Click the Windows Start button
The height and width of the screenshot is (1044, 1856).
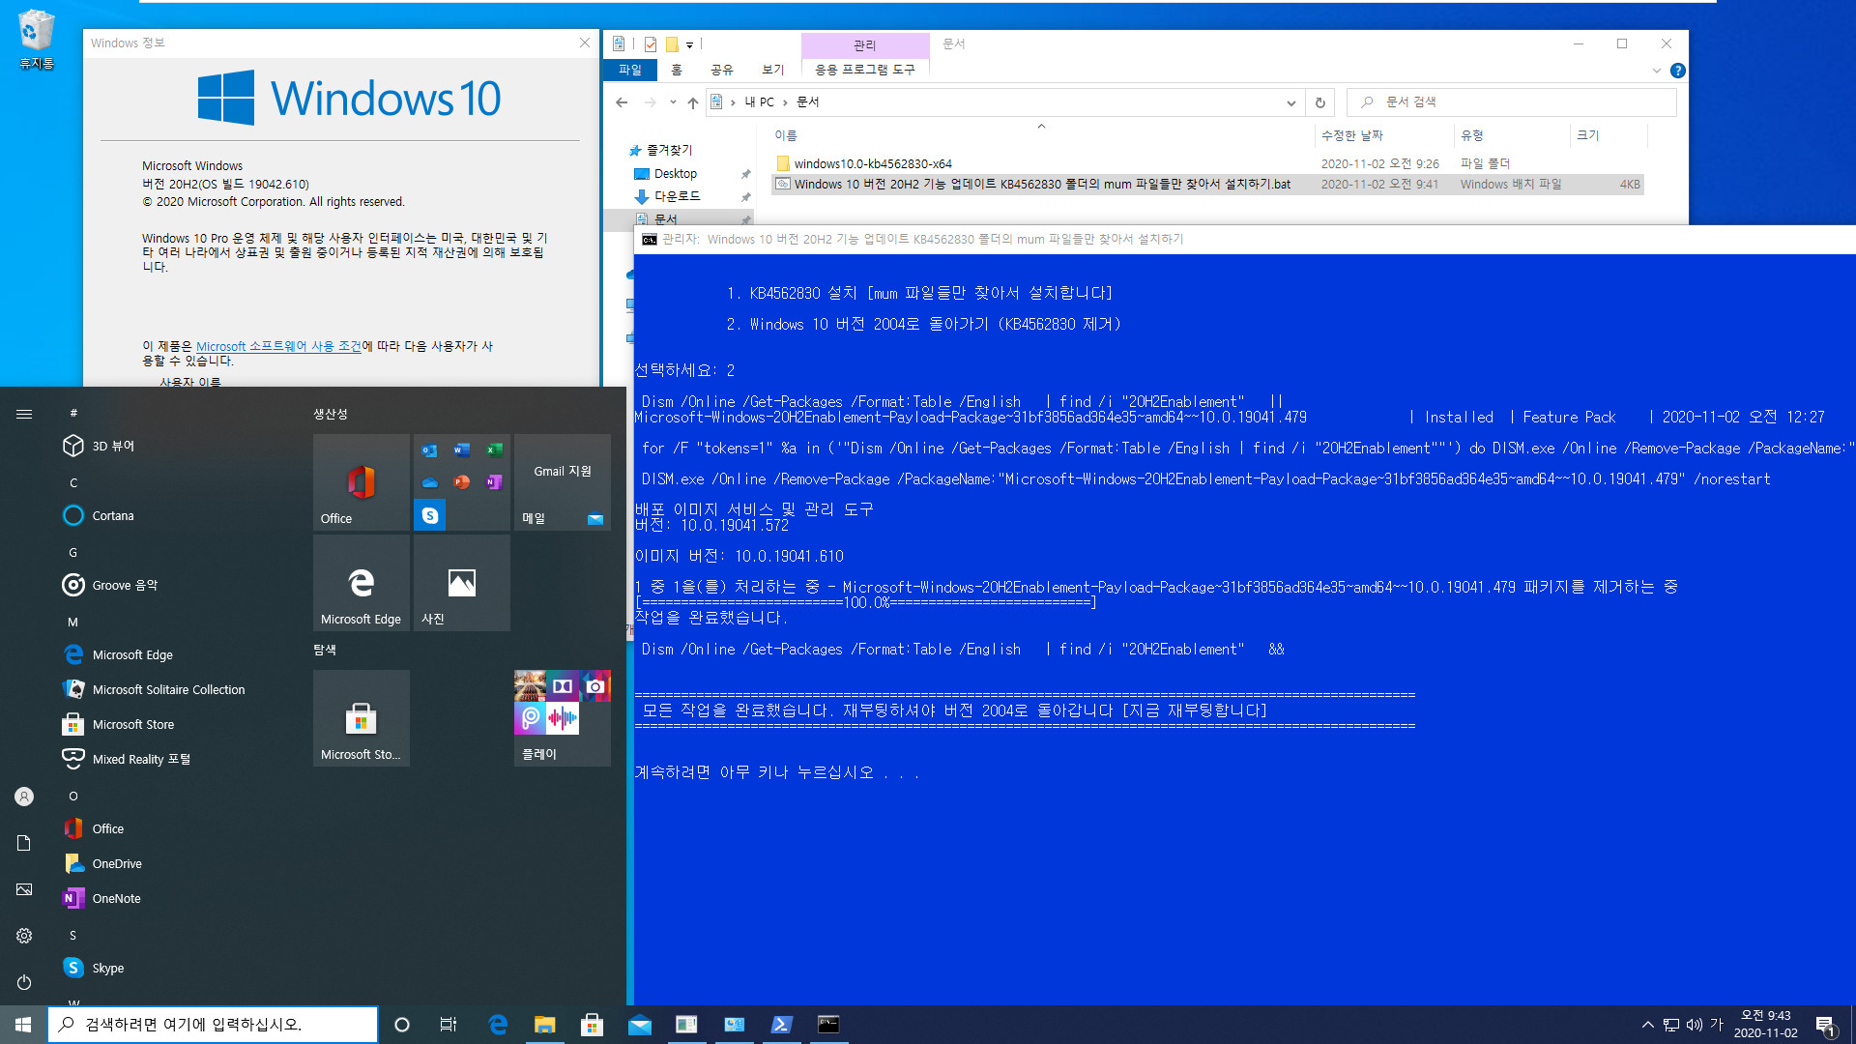23,1025
